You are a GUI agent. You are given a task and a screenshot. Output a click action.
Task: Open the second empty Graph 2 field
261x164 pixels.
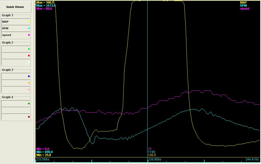[16, 56]
